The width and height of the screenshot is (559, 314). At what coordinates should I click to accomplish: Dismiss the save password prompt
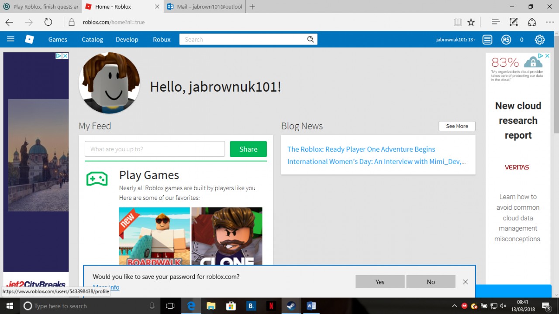[x=466, y=282]
